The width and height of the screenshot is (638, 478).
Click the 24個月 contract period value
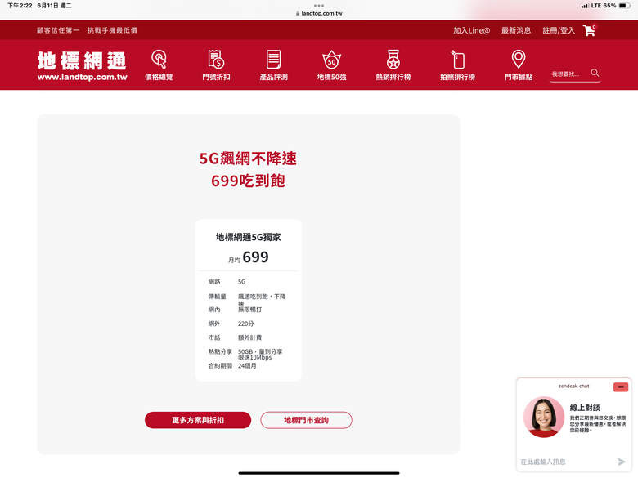tap(247, 366)
